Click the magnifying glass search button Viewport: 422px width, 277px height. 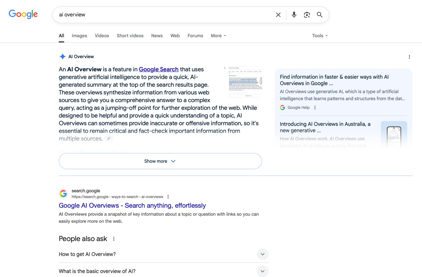coord(320,15)
